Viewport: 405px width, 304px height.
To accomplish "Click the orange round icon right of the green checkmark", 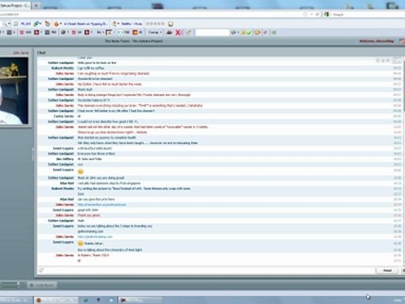I will click(257, 33).
